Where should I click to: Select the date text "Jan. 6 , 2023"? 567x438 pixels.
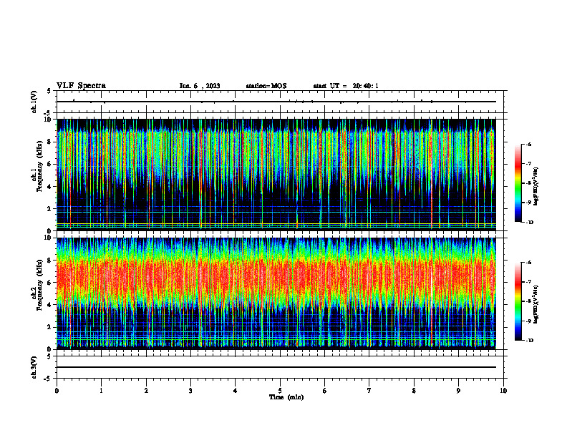point(200,86)
